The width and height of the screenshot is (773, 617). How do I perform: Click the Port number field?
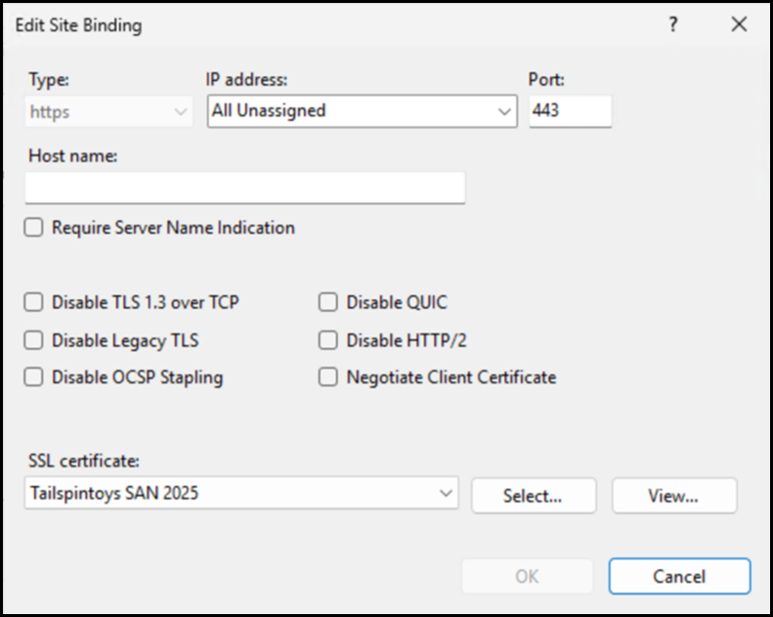[x=570, y=111]
